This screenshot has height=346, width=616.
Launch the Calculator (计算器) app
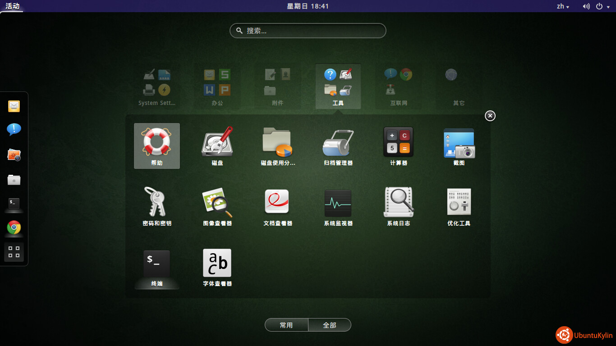[x=398, y=146]
